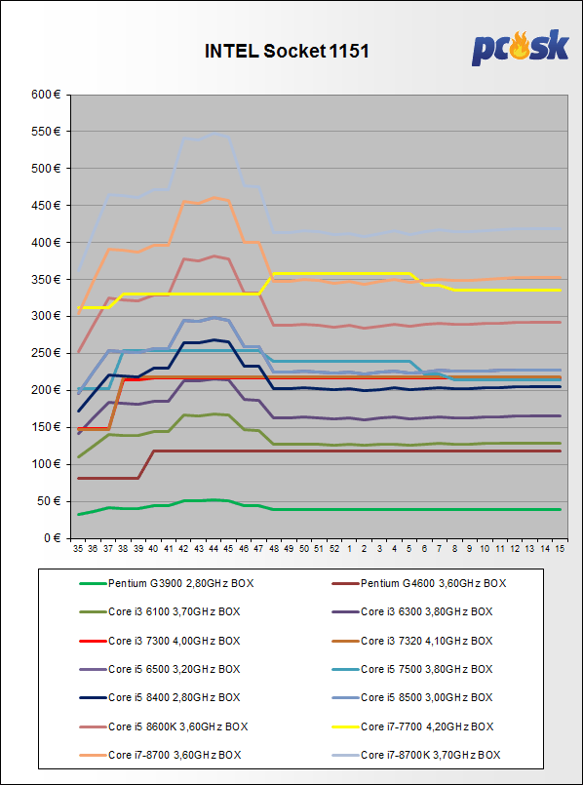Click the dark navy Core i5 8400 legend swatch
Viewport: 583px width, 785px height.
click(93, 697)
